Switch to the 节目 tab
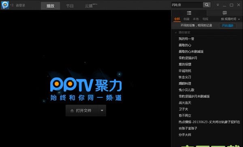This screenshot has width=243, height=147. pos(70,6)
